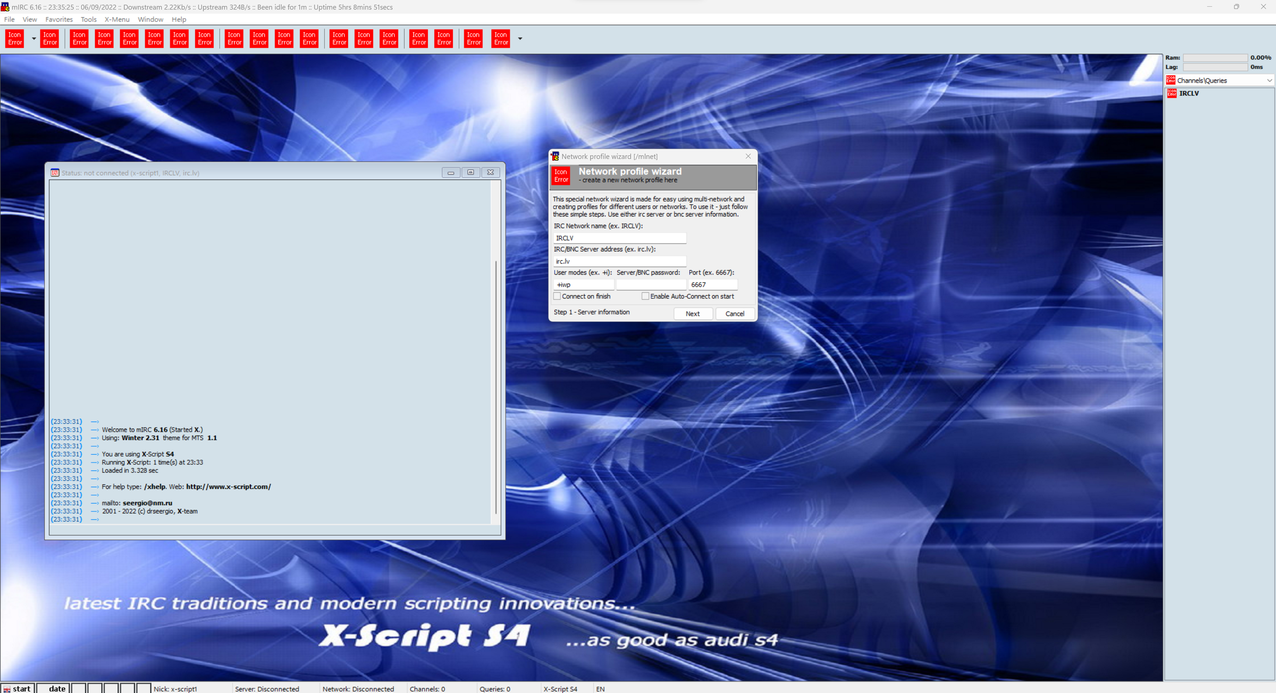The height and width of the screenshot is (693, 1276).
Task: Open the dropdown arrow beside the first toolbar icon
Action: 34,39
